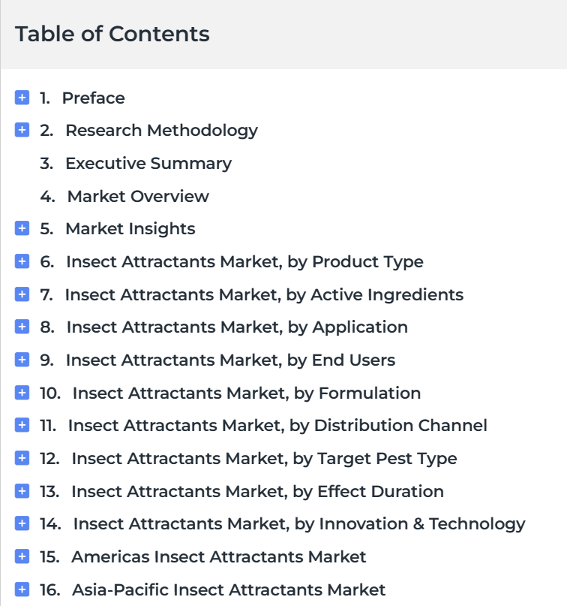Expand the by Effect Duration plus icon
The image size is (567, 606).
coord(22,491)
